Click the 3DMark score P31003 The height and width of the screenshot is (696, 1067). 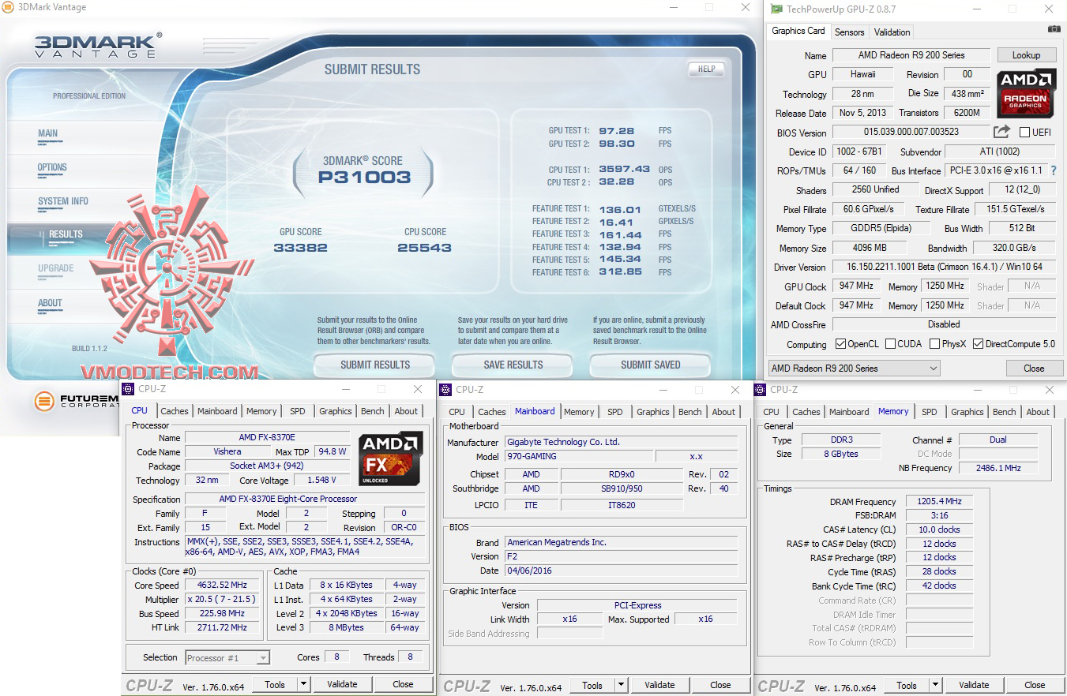click(364, 178)
